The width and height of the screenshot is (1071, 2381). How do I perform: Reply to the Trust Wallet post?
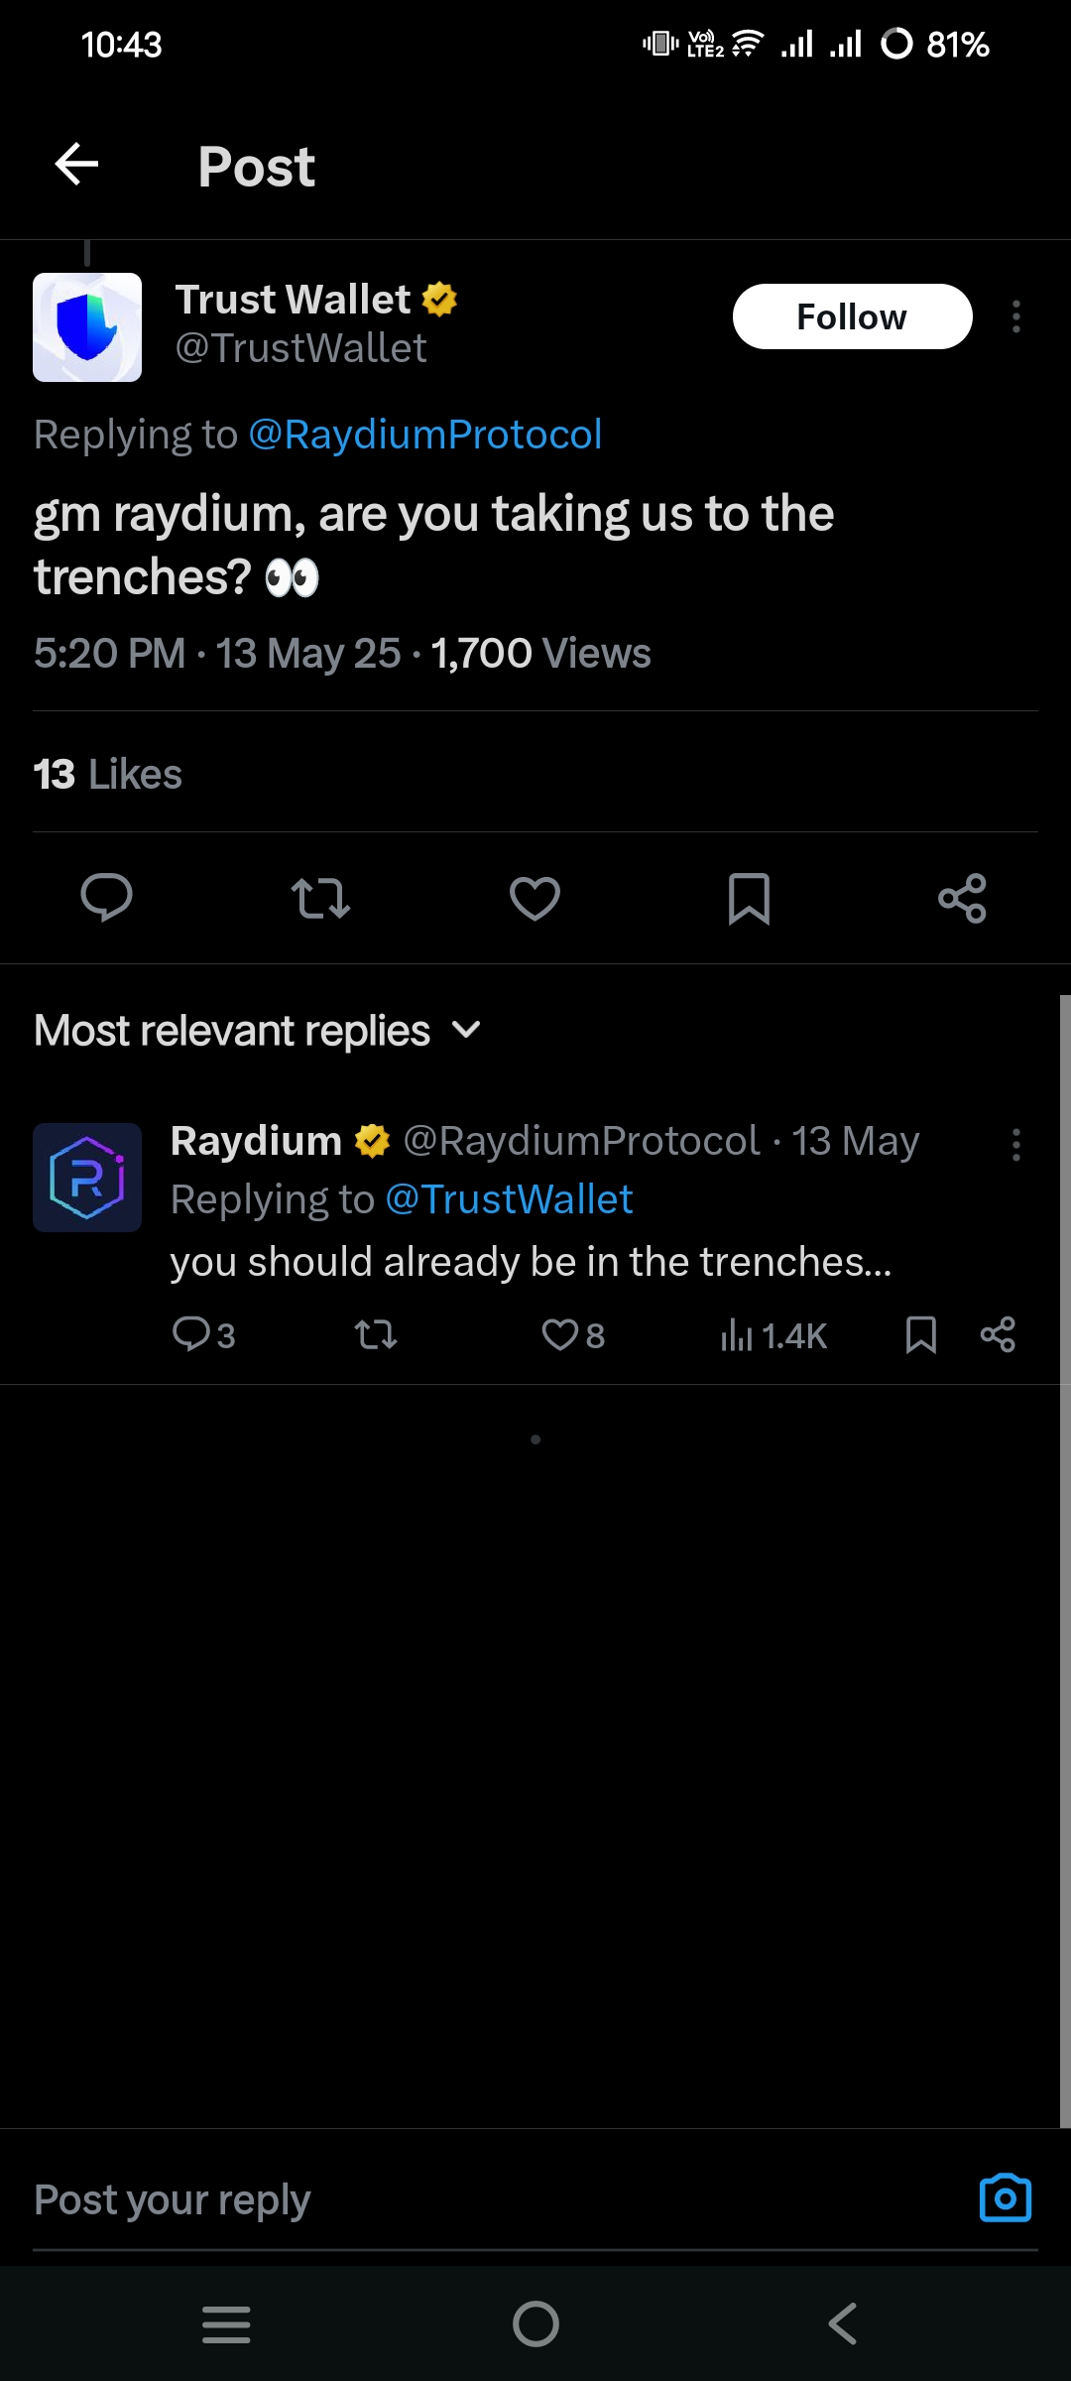point(106,898)
